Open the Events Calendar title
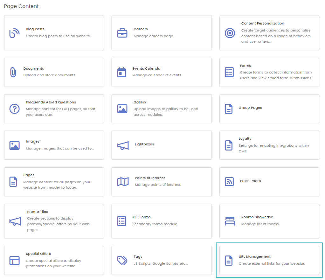Image resolution: width=325 pixels, height=280 pixels. click(147, 68)
